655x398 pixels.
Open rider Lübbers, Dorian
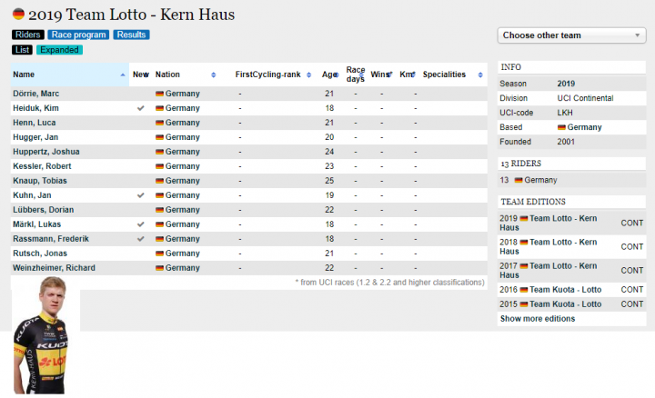click(44, 210)
